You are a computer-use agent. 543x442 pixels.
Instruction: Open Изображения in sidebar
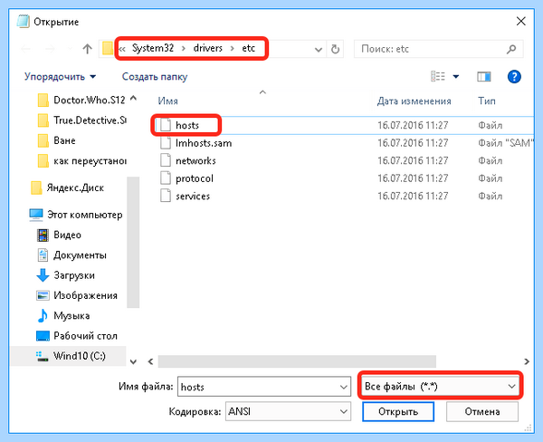77,295
